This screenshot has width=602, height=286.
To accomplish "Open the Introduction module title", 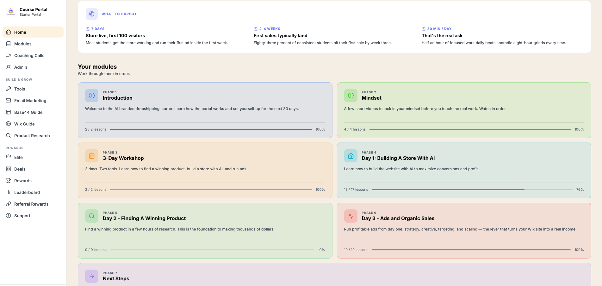I will (117, 98).
